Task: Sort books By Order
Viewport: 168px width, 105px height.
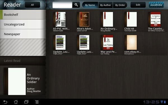Action: (x=120, y=5)
